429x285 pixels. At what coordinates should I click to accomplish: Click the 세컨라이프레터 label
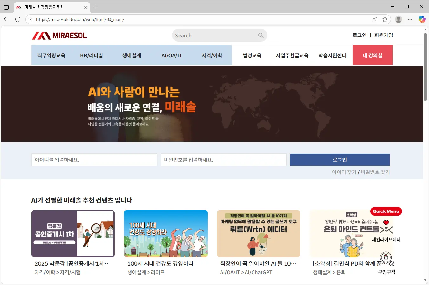pos(386,240)
